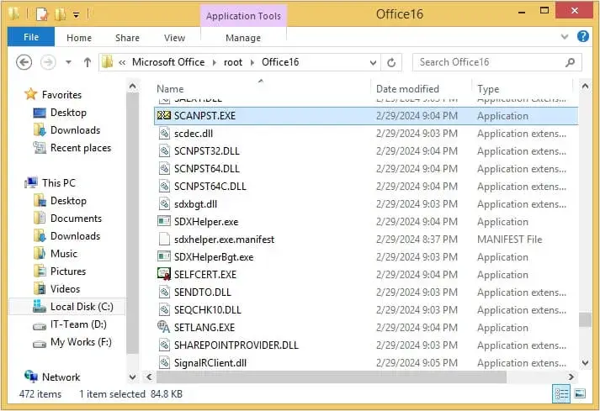Expand the arrow after the Microsoft Office breadcrumb
The image size is (600, 411).
coord(215,62)
